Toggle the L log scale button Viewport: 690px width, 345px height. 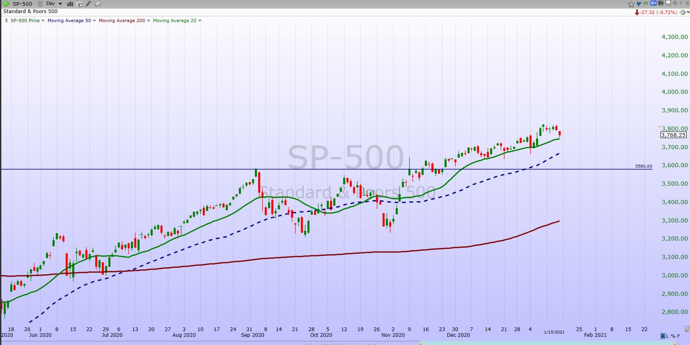(668, 336)
